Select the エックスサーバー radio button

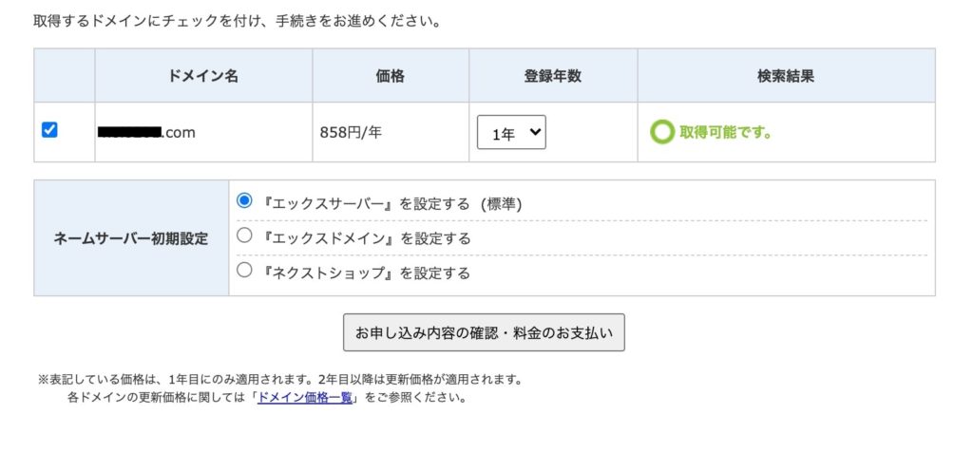click(x=244, y=200)
